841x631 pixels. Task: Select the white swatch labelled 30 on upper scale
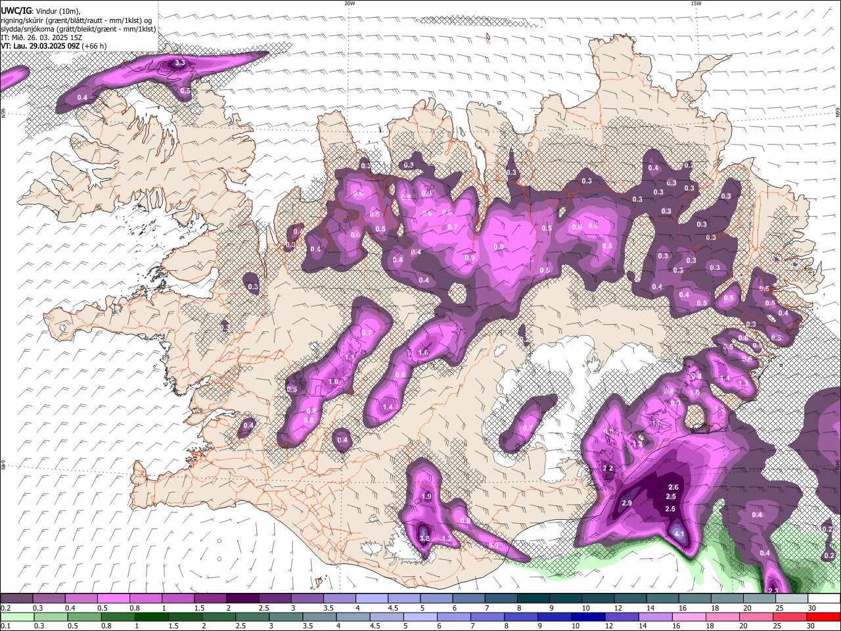[824, 599]
